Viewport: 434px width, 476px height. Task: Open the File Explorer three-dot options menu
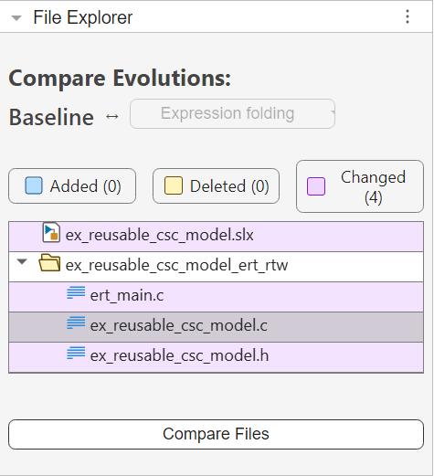(x=408, y=16)
